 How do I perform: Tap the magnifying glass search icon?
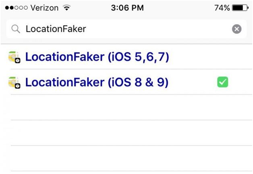tap(16, 29)
